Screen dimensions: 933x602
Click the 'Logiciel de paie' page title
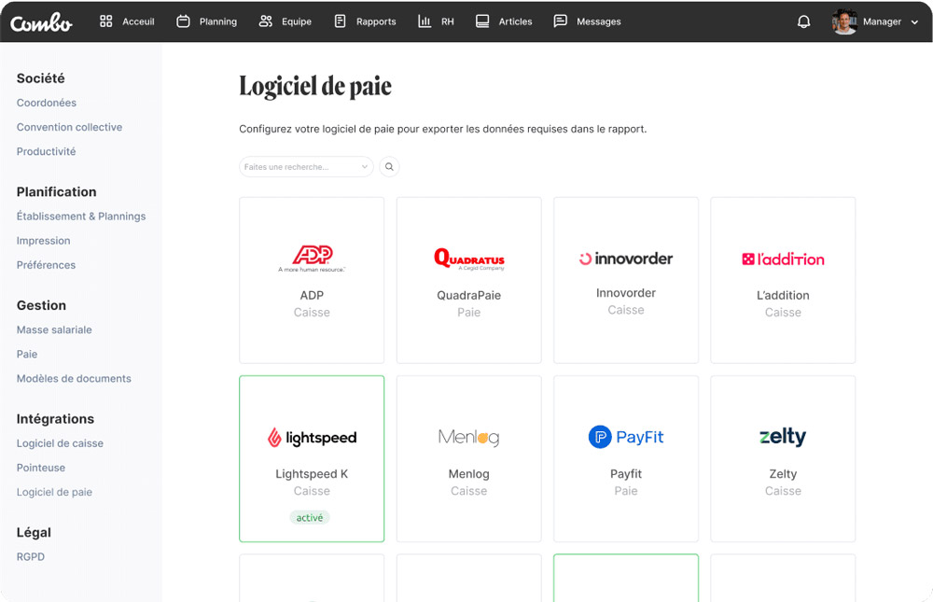(x=315, y=87)
